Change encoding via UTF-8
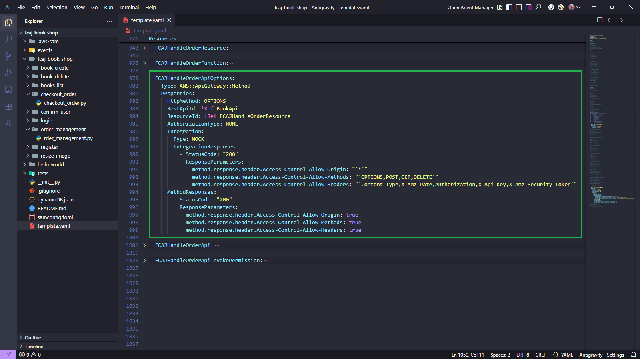Viewport: 640px width, 359px height. pos(522,355)
